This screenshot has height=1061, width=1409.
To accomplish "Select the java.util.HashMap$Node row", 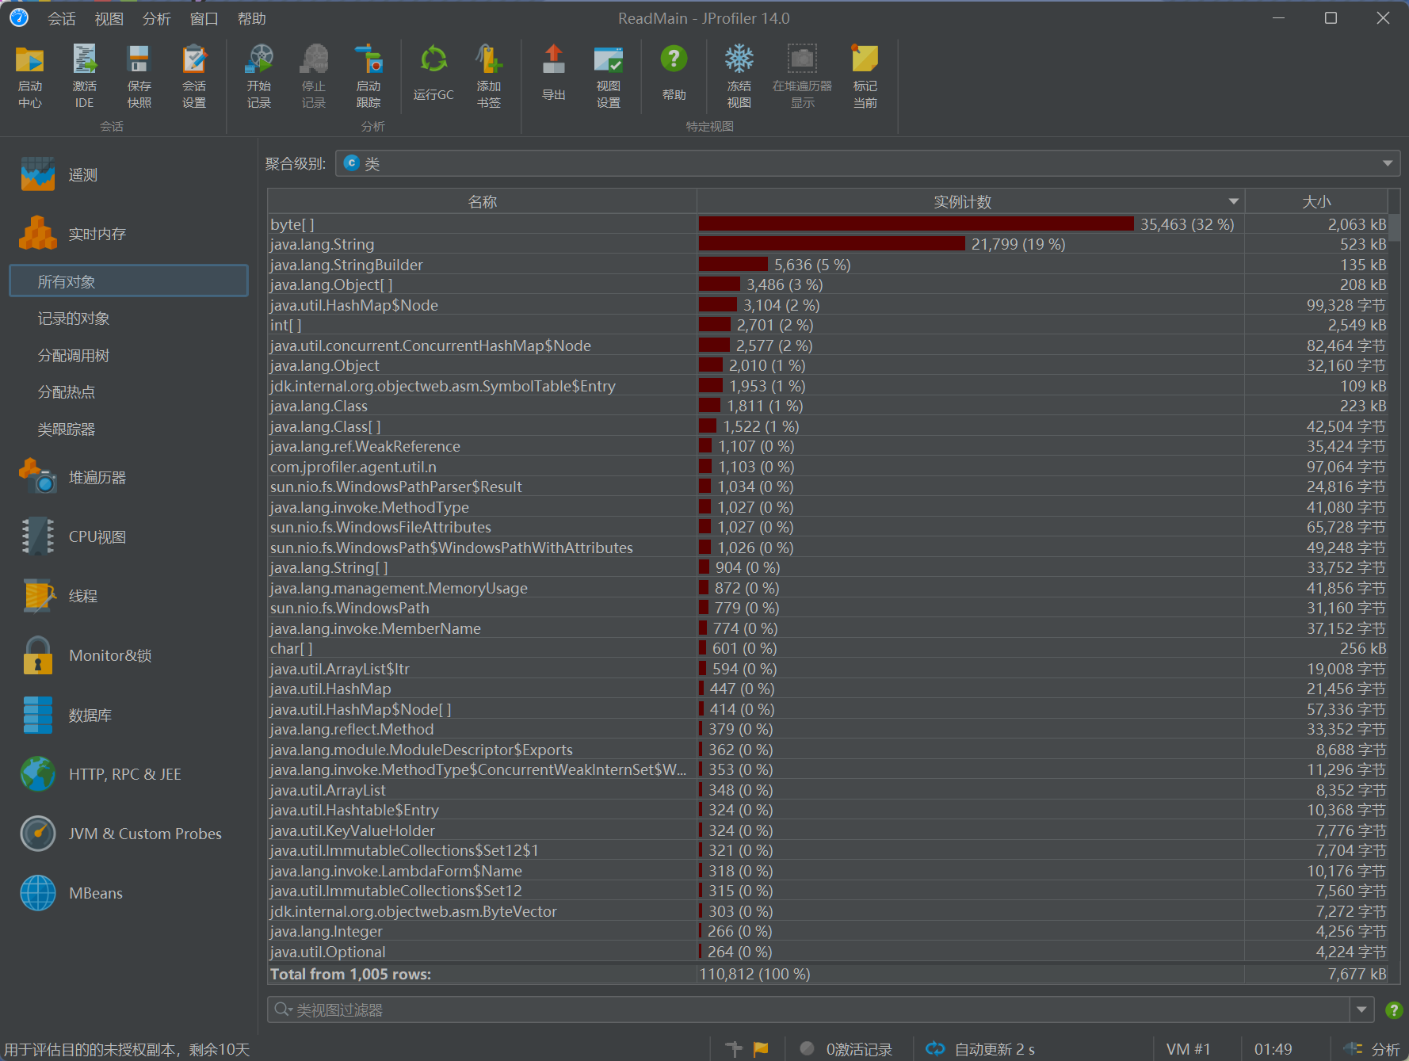I will coord(828,305).
